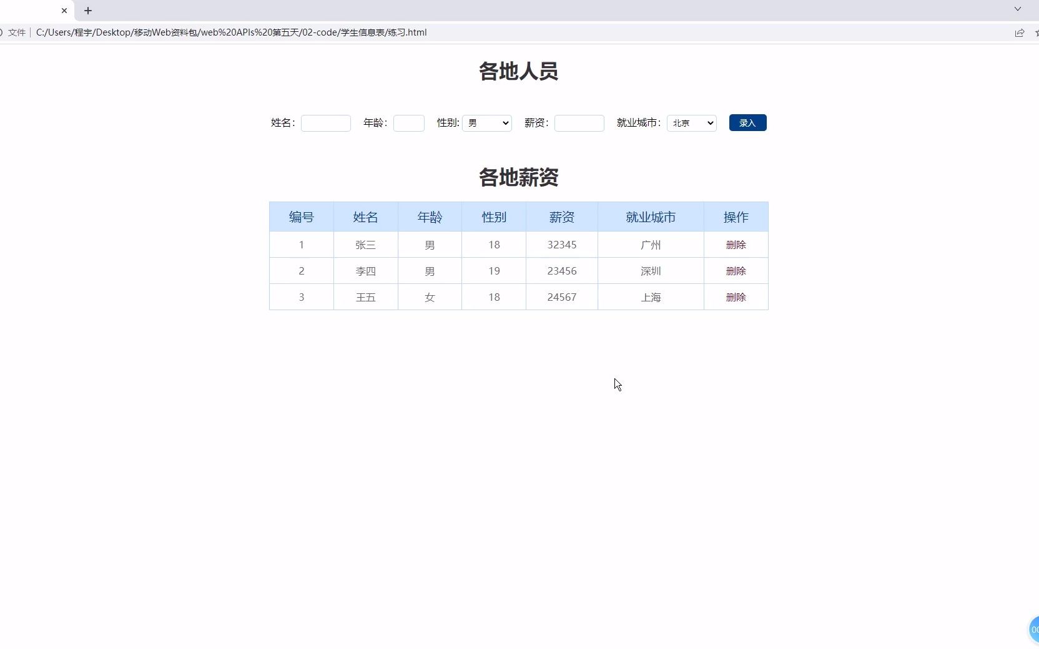Click the 各地人员 heading
1039x649 pixels.
[x=519, y=71]
